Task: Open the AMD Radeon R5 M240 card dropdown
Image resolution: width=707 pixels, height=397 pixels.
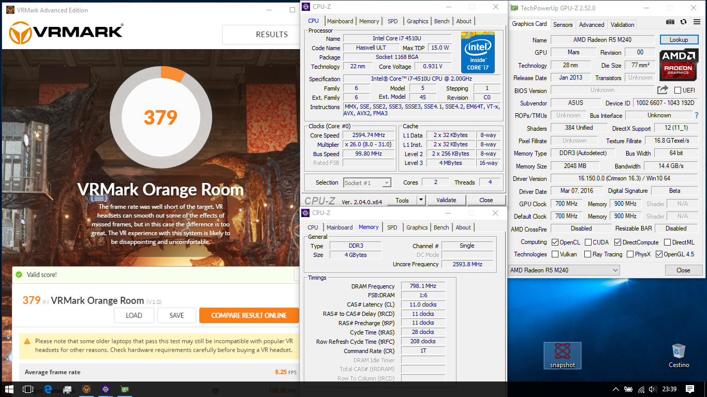Action: click(x=564, y=270)
